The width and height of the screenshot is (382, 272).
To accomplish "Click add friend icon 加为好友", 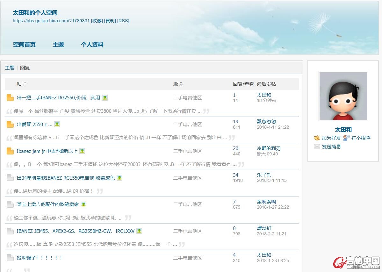I will pos(317,138).
